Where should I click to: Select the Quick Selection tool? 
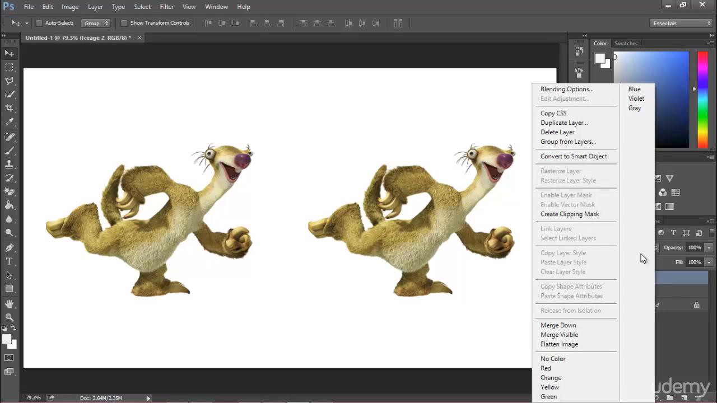pyautogui.click(x=10, y=95)
